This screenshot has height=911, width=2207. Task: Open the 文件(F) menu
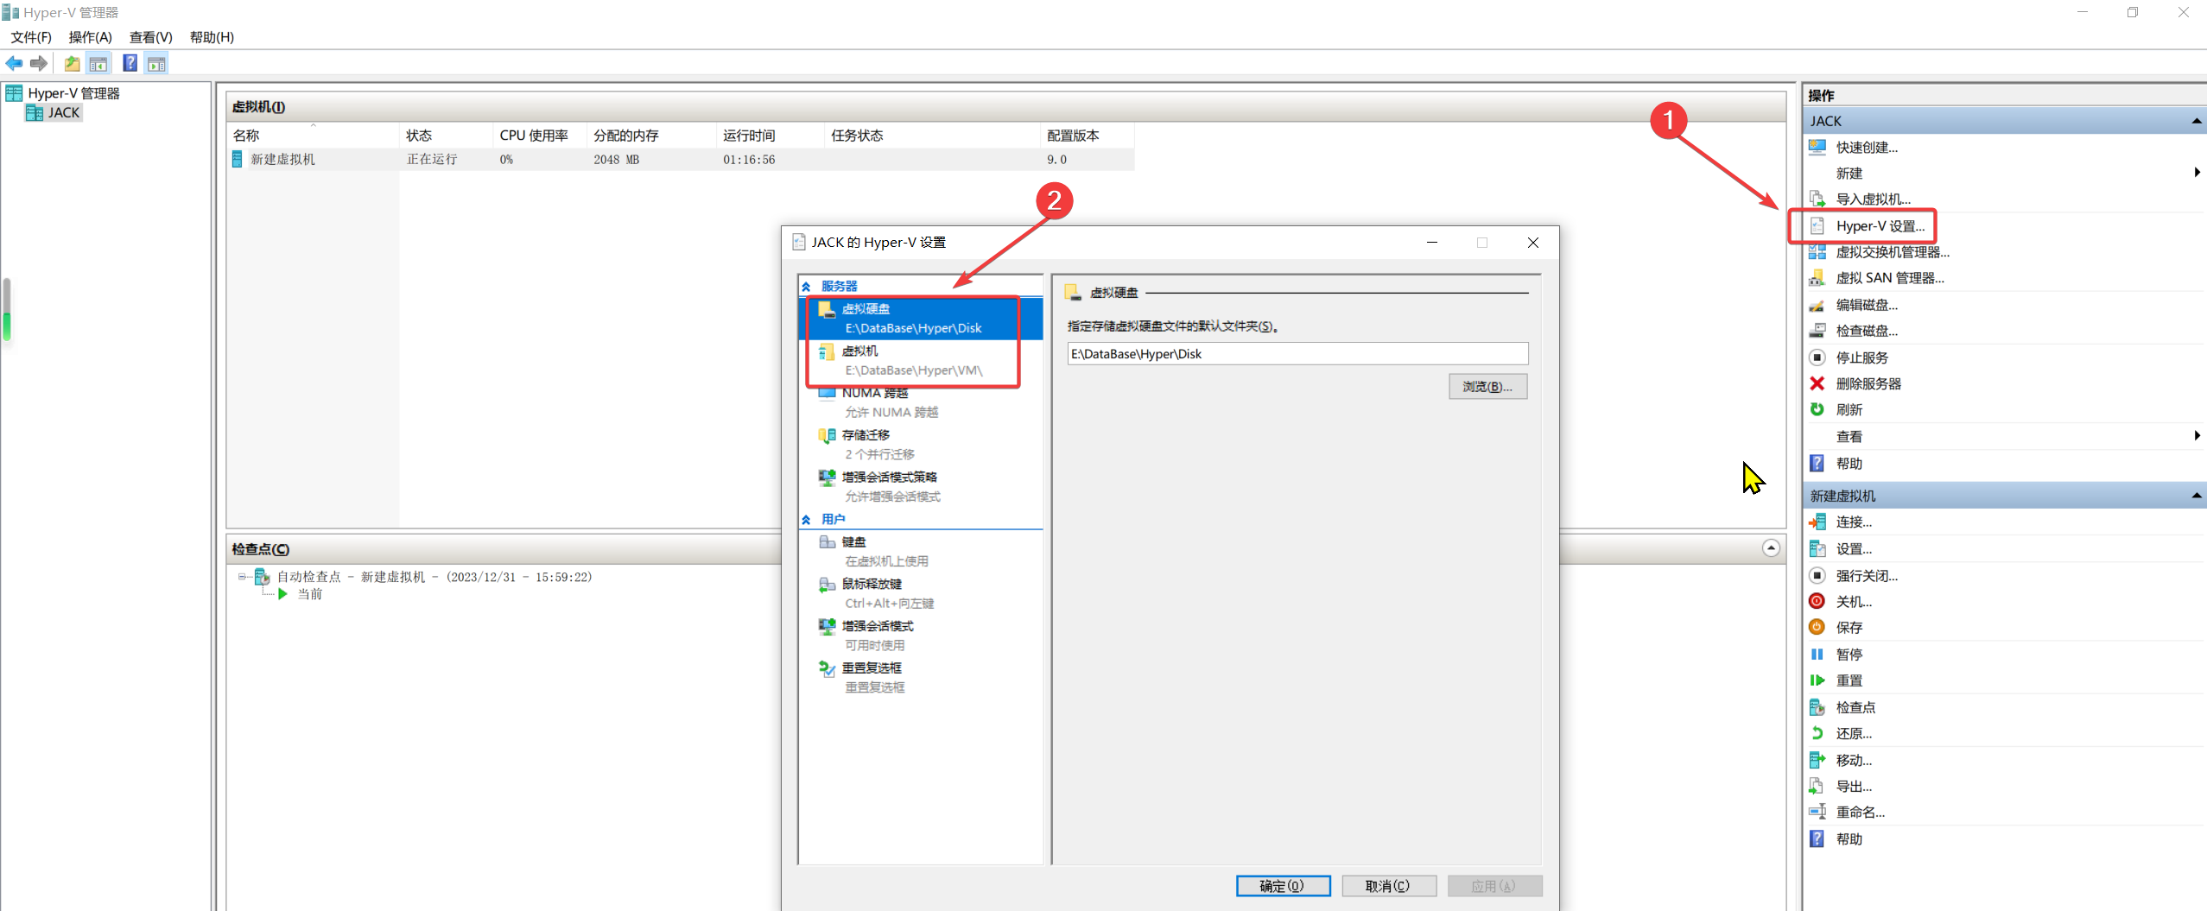(31, 37)
